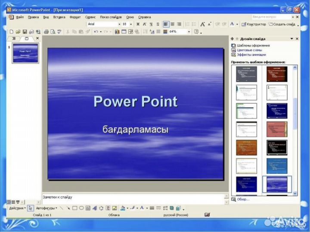Image resolution: width=310 pixels, height=232 pixels.
Task: Open the Файл menu
Action: (19, 17)
